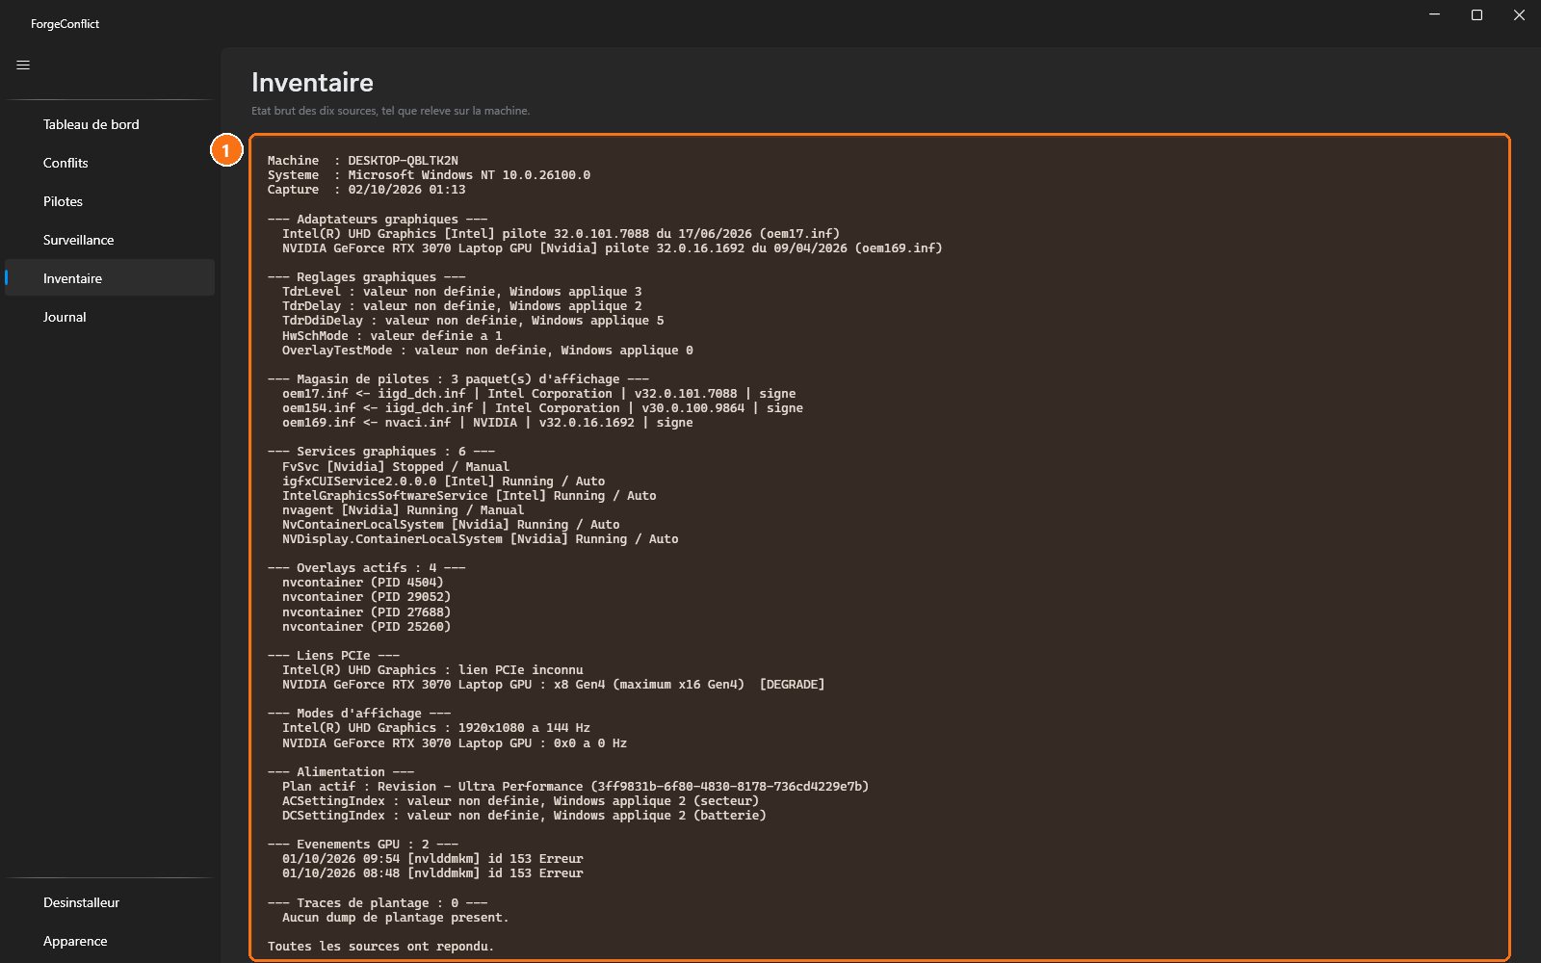Click the Aucun dump de plantage line
Image resolution: width=1541 pixels, height=963 pixels.
[395, 918]
